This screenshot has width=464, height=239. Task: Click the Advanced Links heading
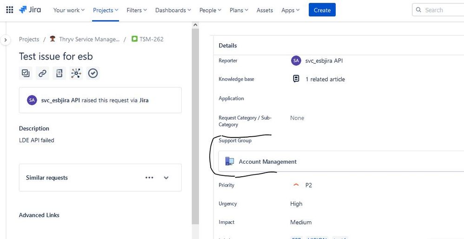39,215
